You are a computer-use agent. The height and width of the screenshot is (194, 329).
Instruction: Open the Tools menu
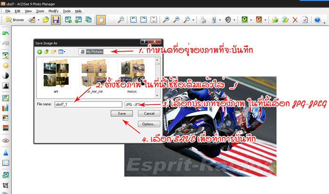tap(67, 11)
